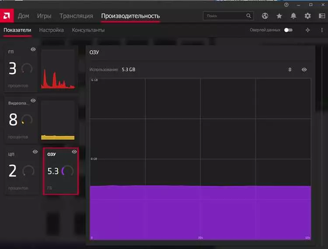Viewport: 328px width, 249px height.
Task: Maximize the window
Action: (x=311, y=5)
